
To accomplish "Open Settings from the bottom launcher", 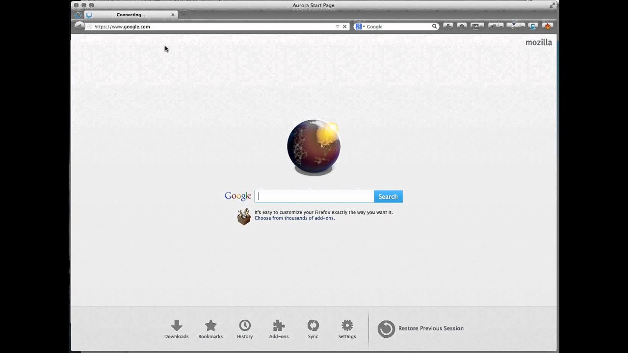I will coord(347,329).
